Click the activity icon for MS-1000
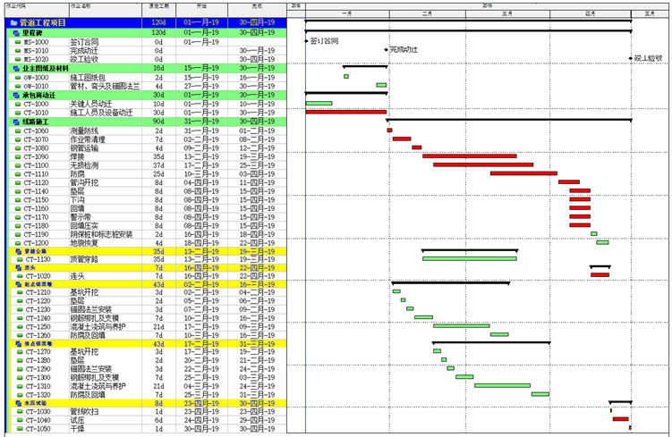This screenshot has height=437, width=672. tap(19, 41)
